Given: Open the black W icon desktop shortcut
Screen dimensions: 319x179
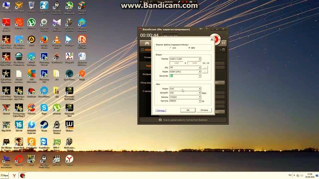Looking at the screenshot, I should [x=69, y=126].
